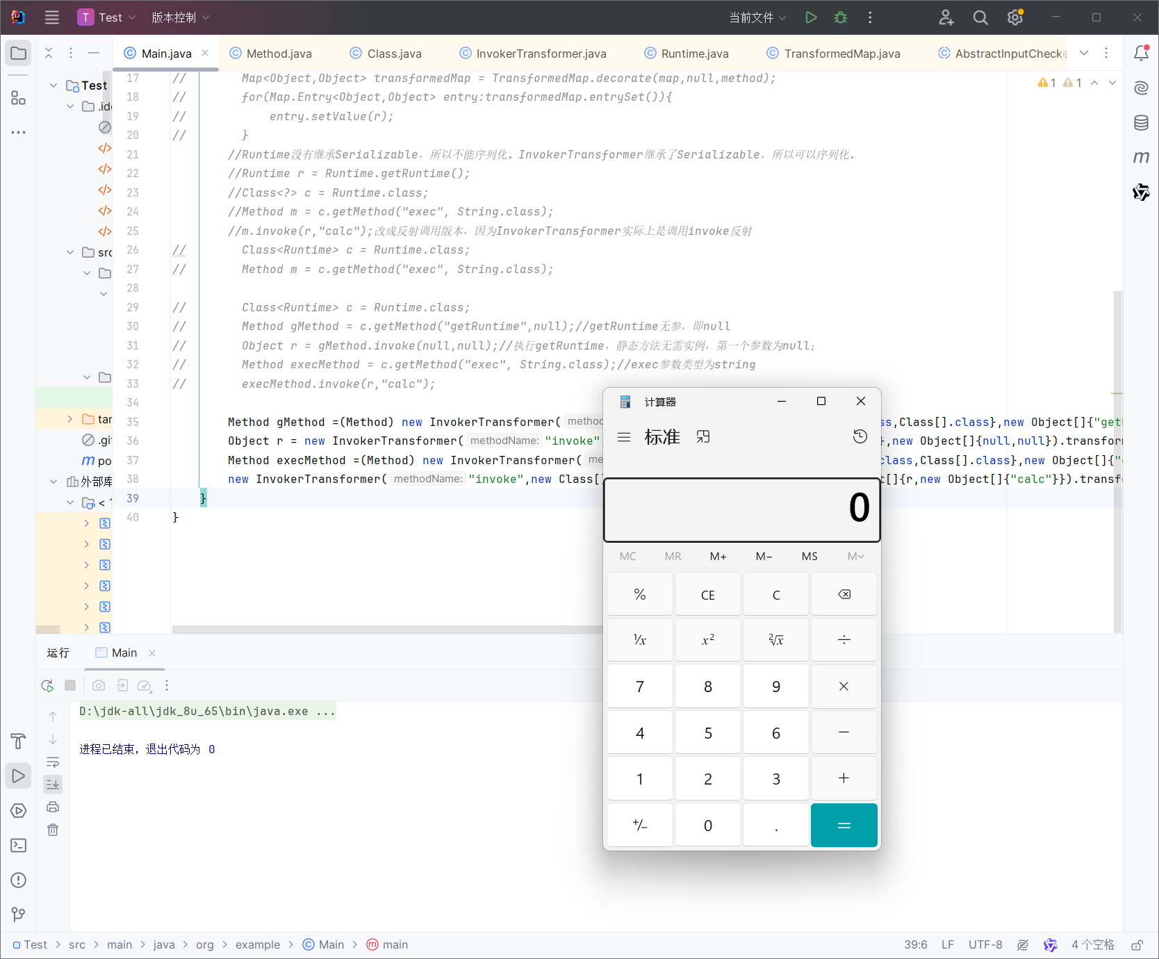Show hidden editor tabs chevron
This screenshot has height=959, width=1159.
tap(1084, 54)
